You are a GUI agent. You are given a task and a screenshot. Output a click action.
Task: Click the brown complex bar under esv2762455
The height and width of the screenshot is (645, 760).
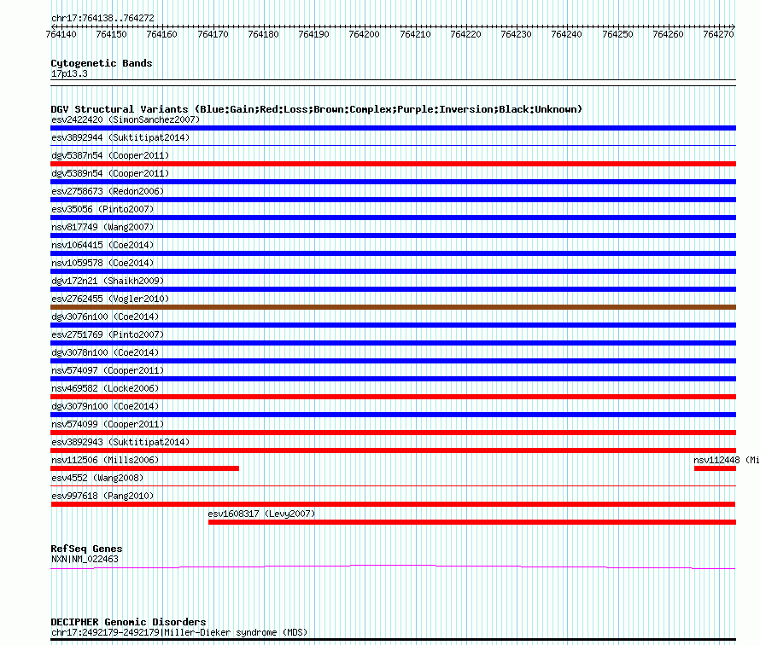point(393,307)
